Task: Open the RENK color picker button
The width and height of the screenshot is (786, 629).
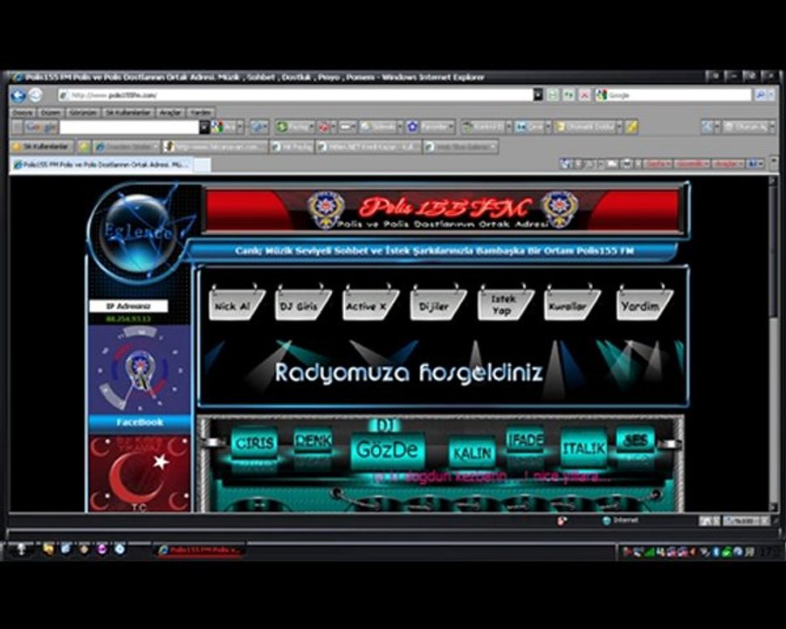Action: (x=313, y=440)
